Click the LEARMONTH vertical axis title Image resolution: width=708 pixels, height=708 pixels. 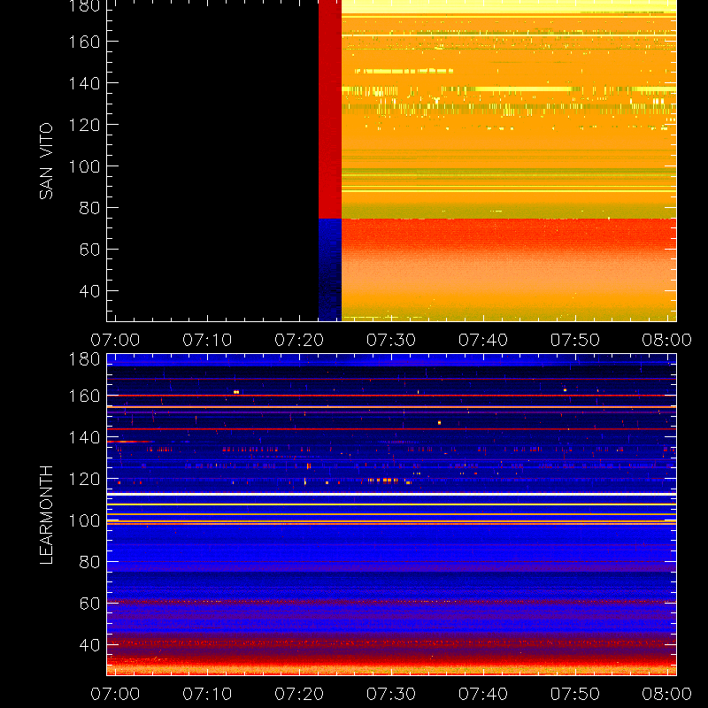(46, 514)
